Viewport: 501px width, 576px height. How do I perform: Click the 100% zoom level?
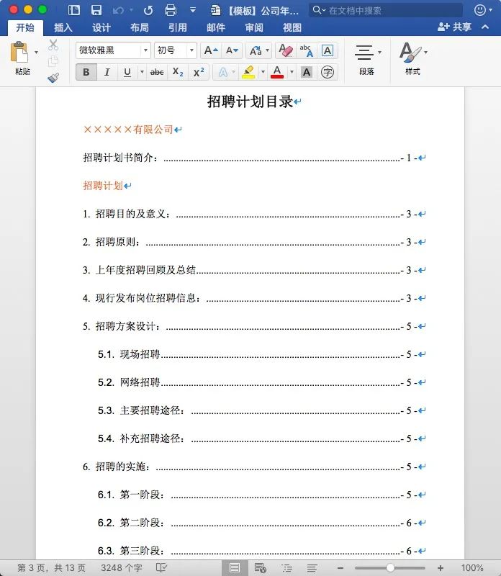[x=472, y=568]
